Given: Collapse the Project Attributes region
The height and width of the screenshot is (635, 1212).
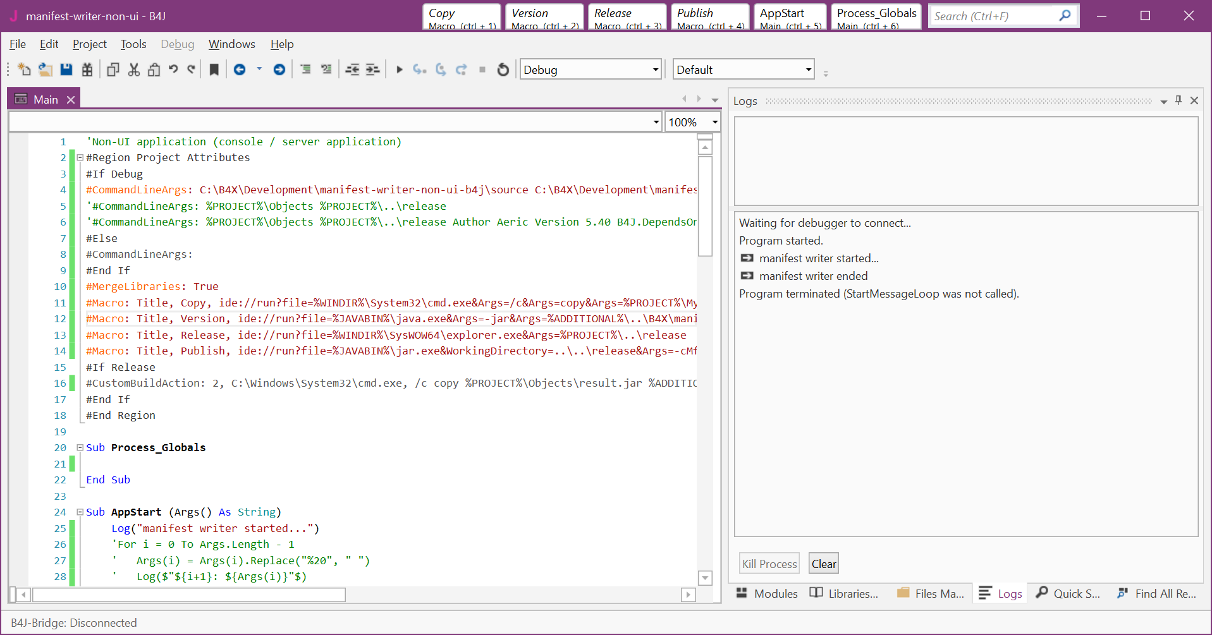Looking at the screenshot, I should click(x=80, y=158).
